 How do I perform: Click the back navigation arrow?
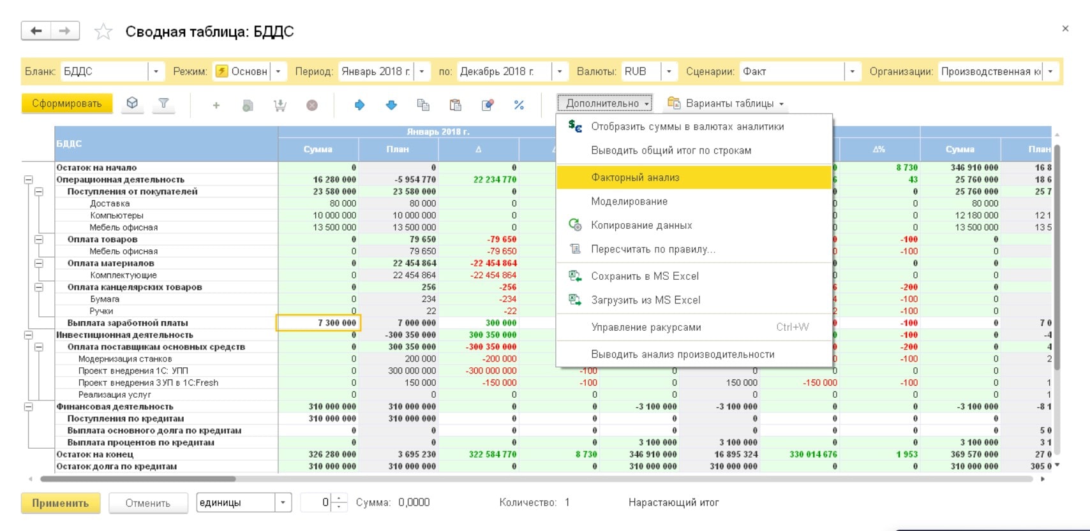(x=36, y=31)
